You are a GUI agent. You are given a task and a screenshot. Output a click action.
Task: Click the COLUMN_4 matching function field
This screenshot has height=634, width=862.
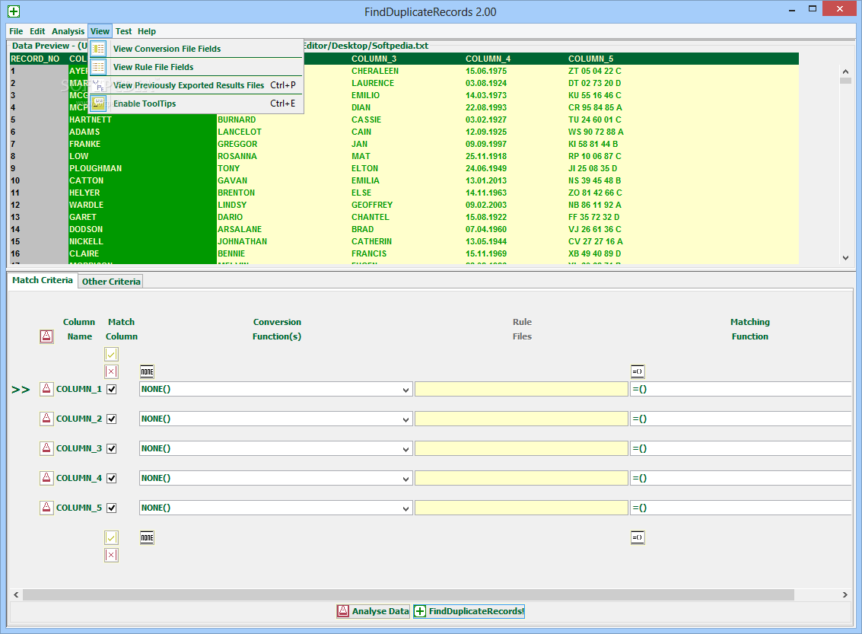[740, 479]
